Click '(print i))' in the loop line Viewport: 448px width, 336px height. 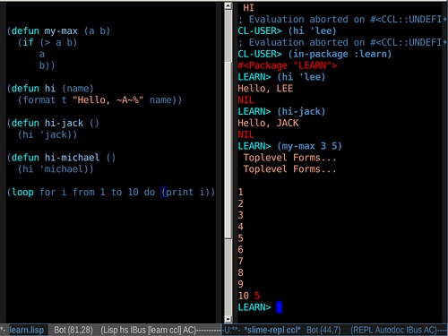click(187, 192)
